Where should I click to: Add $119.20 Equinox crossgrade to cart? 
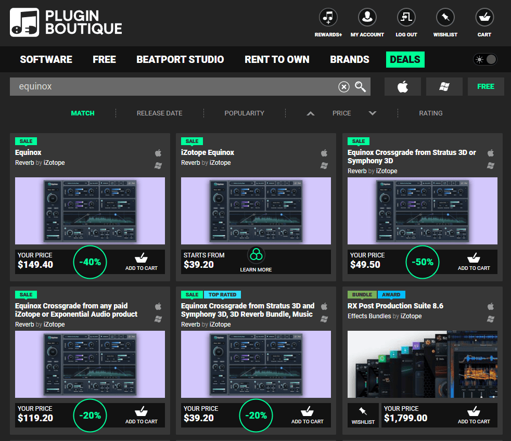[x=142, y=416]
